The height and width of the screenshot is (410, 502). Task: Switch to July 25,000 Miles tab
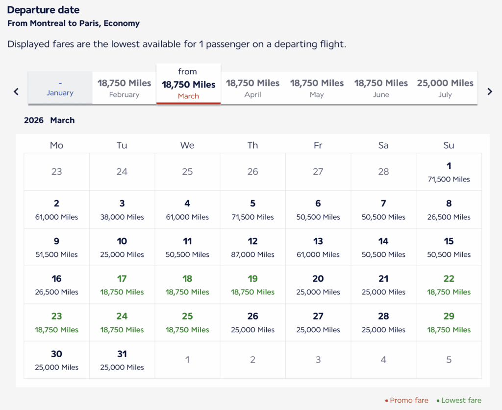(445, 88)
